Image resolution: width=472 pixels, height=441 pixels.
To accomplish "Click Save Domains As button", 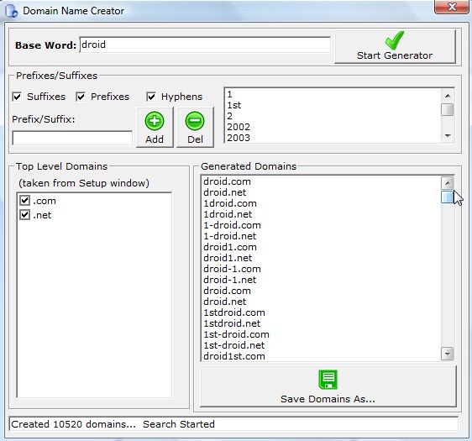I will pyautogui.click(x=328, y=386).
